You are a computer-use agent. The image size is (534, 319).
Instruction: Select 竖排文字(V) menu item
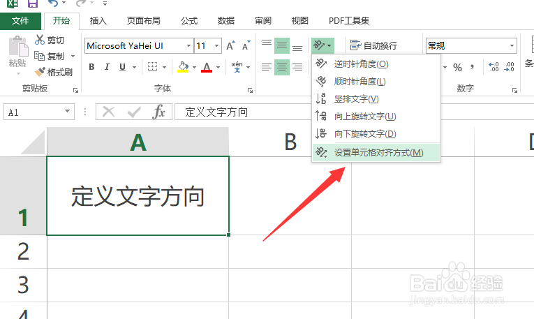click(376, 98)
